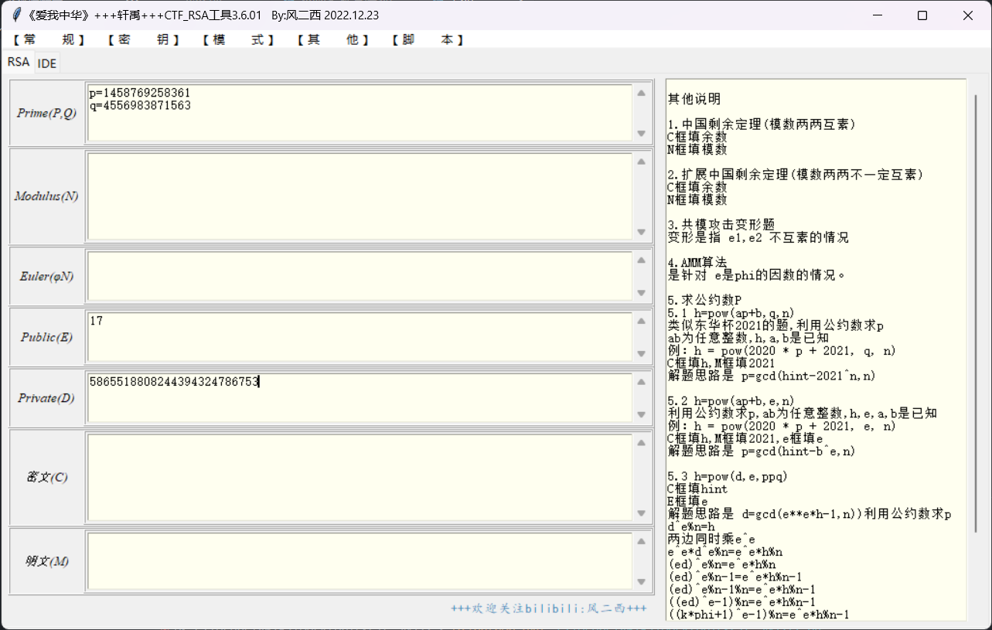Click the q=4556983871563 line
992x630 pixels.
[140, 105]
